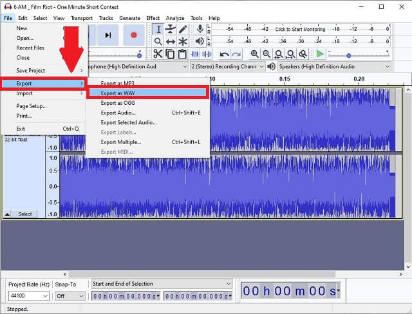Click the Paste clipboard icon
The image size is (412, 314).
coord(182,54)
